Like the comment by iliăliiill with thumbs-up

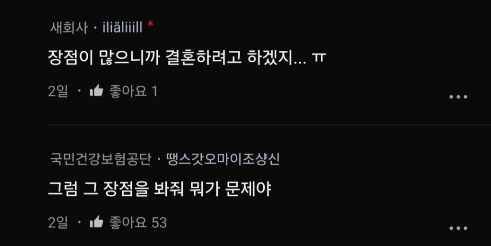pos(96,90)
